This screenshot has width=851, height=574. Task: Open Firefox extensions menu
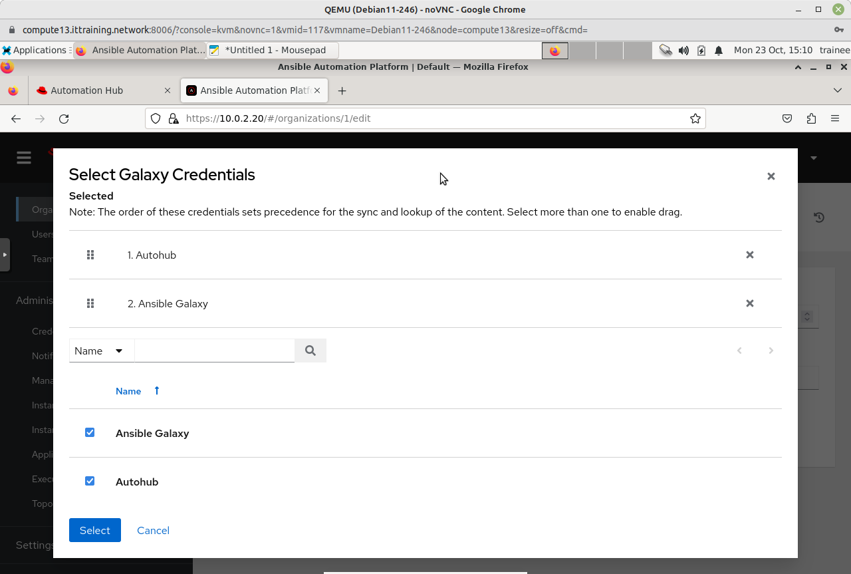pos(811,118)
